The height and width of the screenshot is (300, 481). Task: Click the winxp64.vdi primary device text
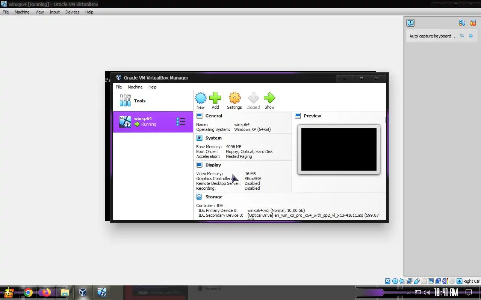276,210
